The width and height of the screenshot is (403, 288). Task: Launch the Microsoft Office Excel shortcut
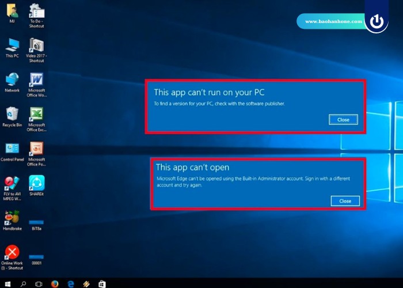point(36,119)
